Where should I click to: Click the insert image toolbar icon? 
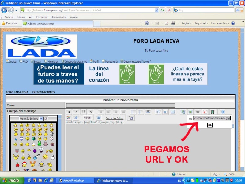pos(190,112)
